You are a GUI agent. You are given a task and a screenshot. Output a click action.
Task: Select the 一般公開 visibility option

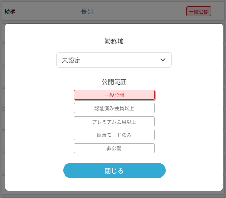tap(114, 95)
